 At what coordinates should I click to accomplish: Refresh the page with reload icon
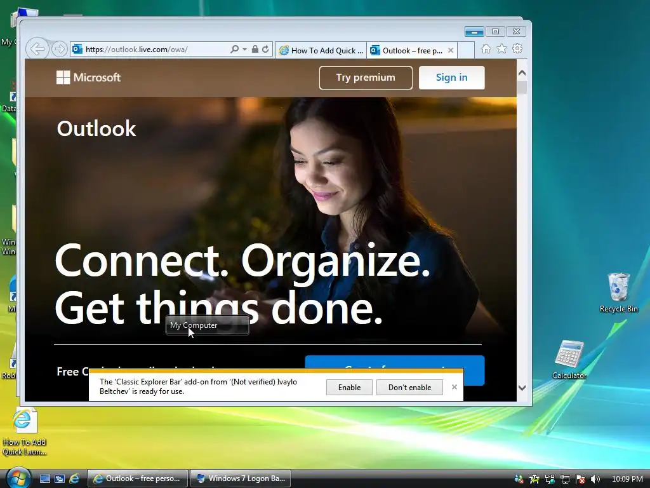click(x=265, y=49)
